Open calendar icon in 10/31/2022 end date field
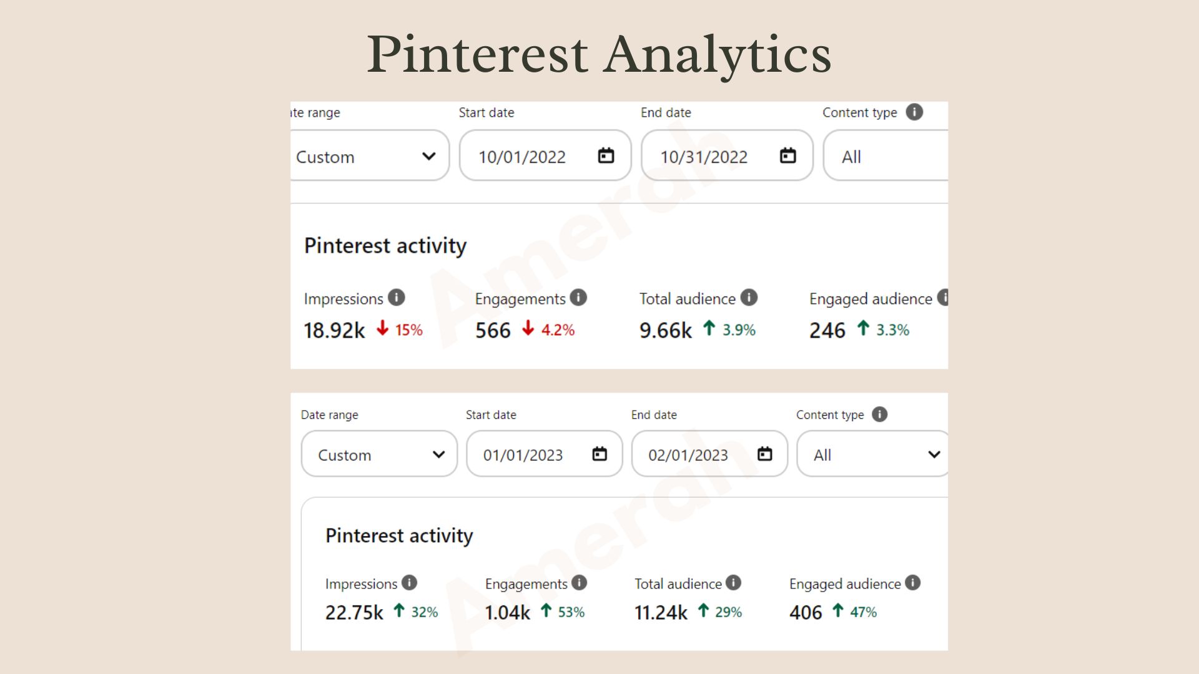The image size is (1199, 674). coord(788,155)
